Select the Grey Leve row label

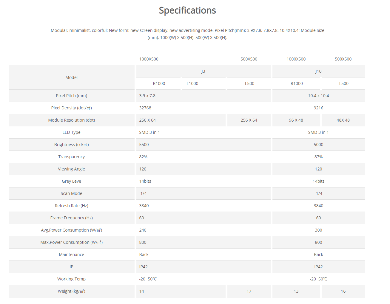pos(72,181)
